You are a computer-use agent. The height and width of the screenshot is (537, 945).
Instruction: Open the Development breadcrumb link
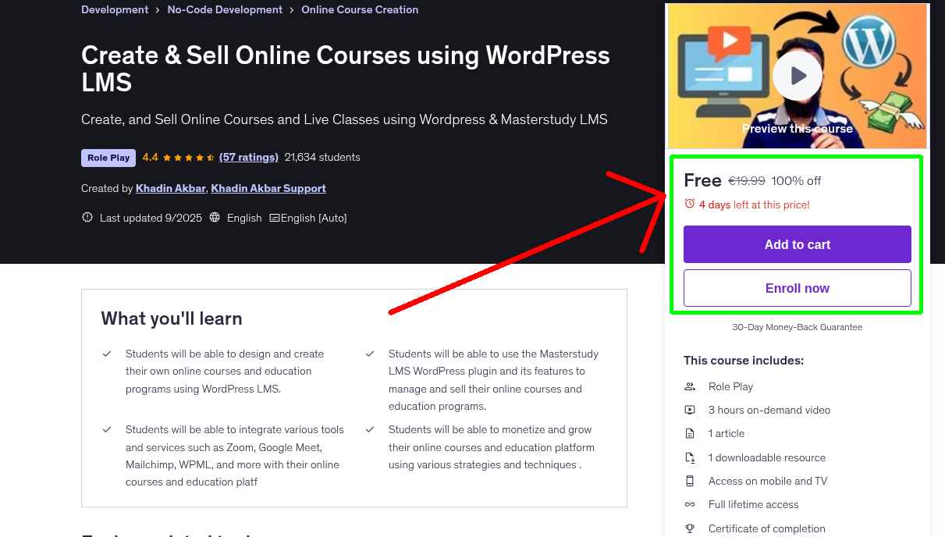pos(115,10)
